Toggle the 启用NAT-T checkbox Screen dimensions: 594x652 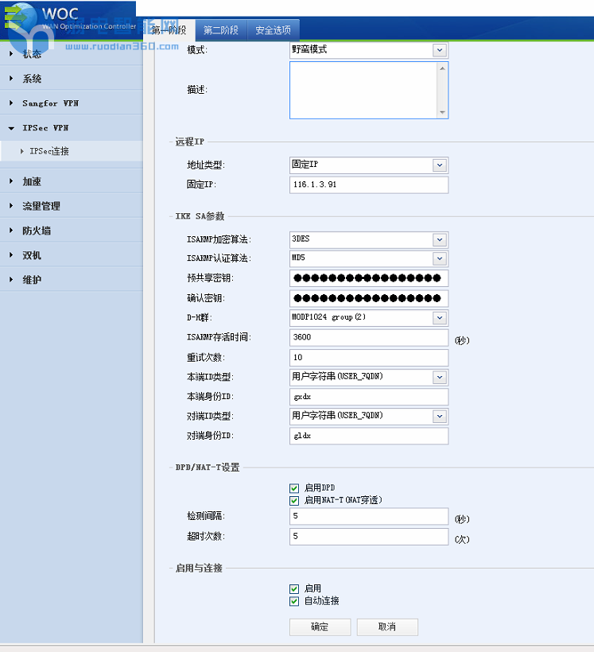[x=294, y=501]
